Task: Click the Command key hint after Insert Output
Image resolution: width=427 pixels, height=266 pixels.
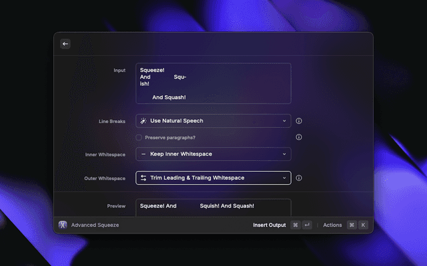Action: pyautogui.click(x=294, y=225)
